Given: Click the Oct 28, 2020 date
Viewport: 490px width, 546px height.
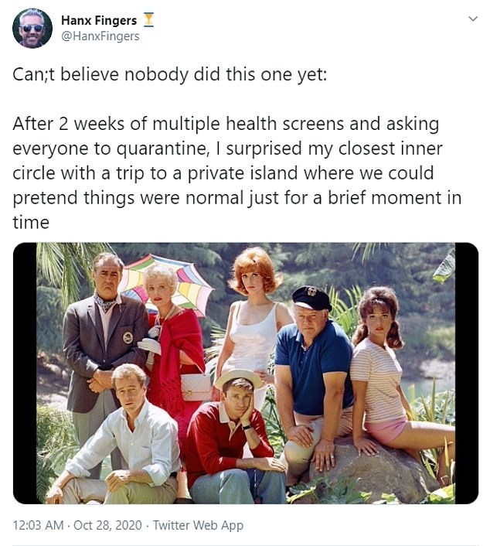Looking at the screenshot, I should click(108, 525).
